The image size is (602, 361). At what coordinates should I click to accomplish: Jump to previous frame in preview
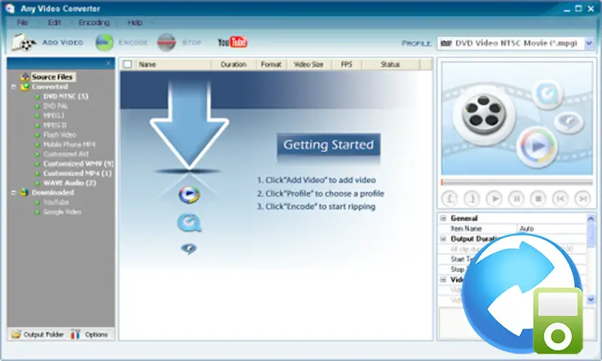point(560,199)
